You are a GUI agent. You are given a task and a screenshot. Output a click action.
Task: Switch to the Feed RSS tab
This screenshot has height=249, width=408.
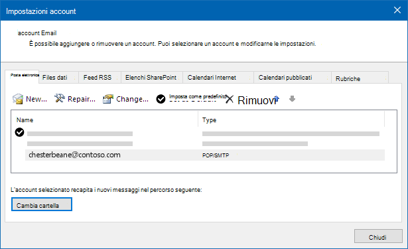click(100, 78)
